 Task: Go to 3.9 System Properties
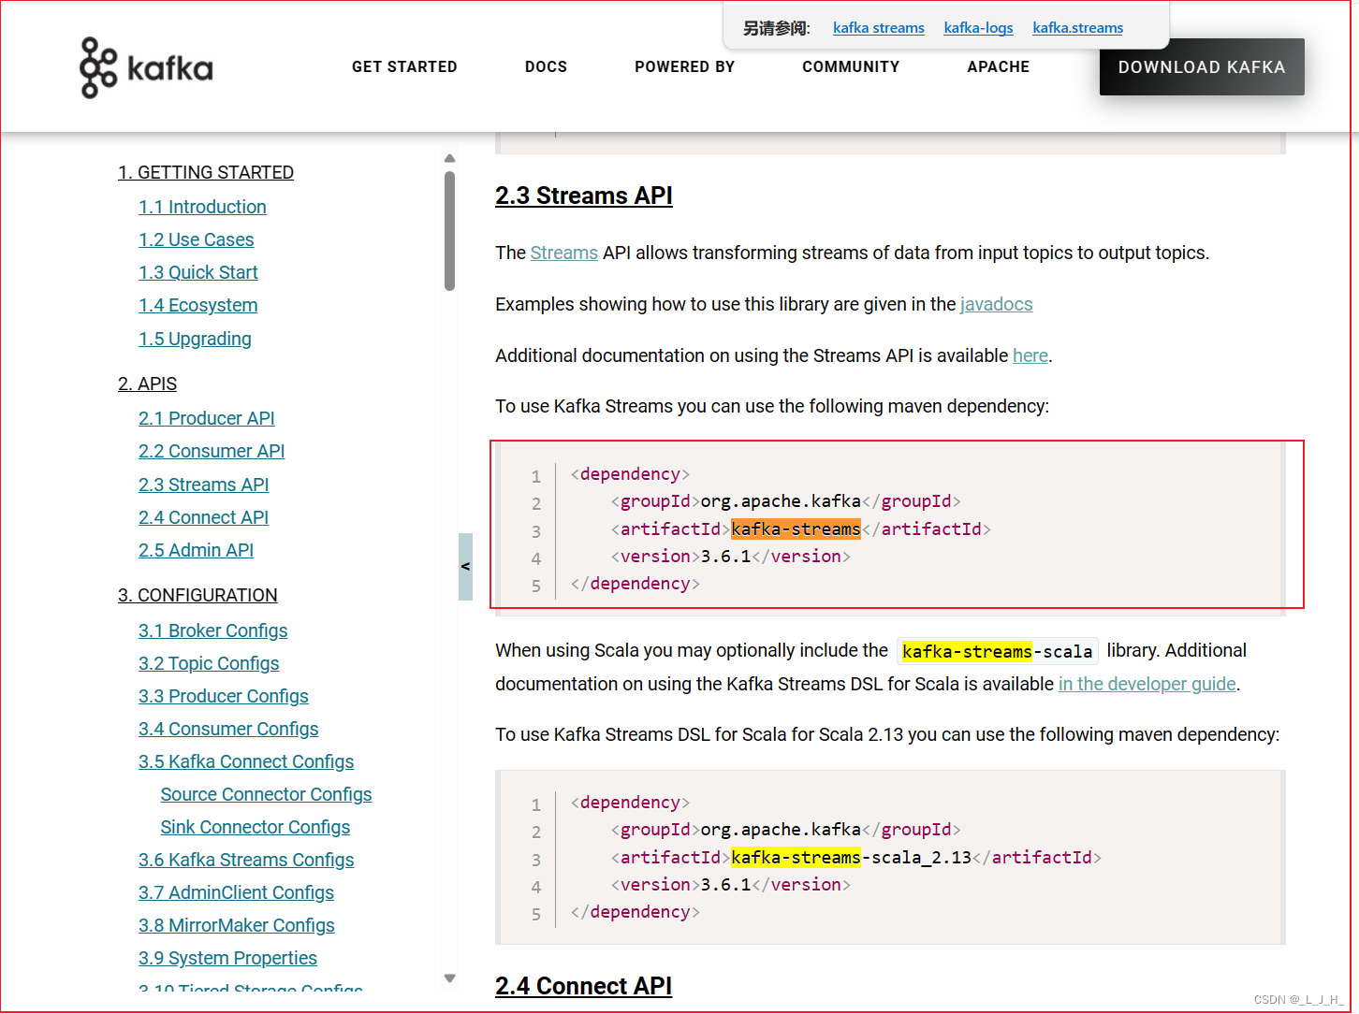(227, 958)
